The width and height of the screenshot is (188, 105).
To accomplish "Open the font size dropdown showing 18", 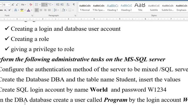I will tap(9, 5).
